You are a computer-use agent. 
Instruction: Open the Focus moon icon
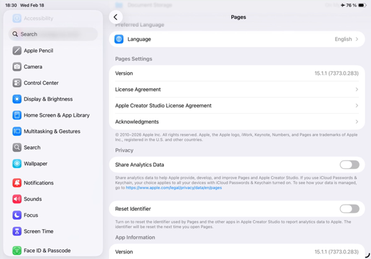pos(17,215)
